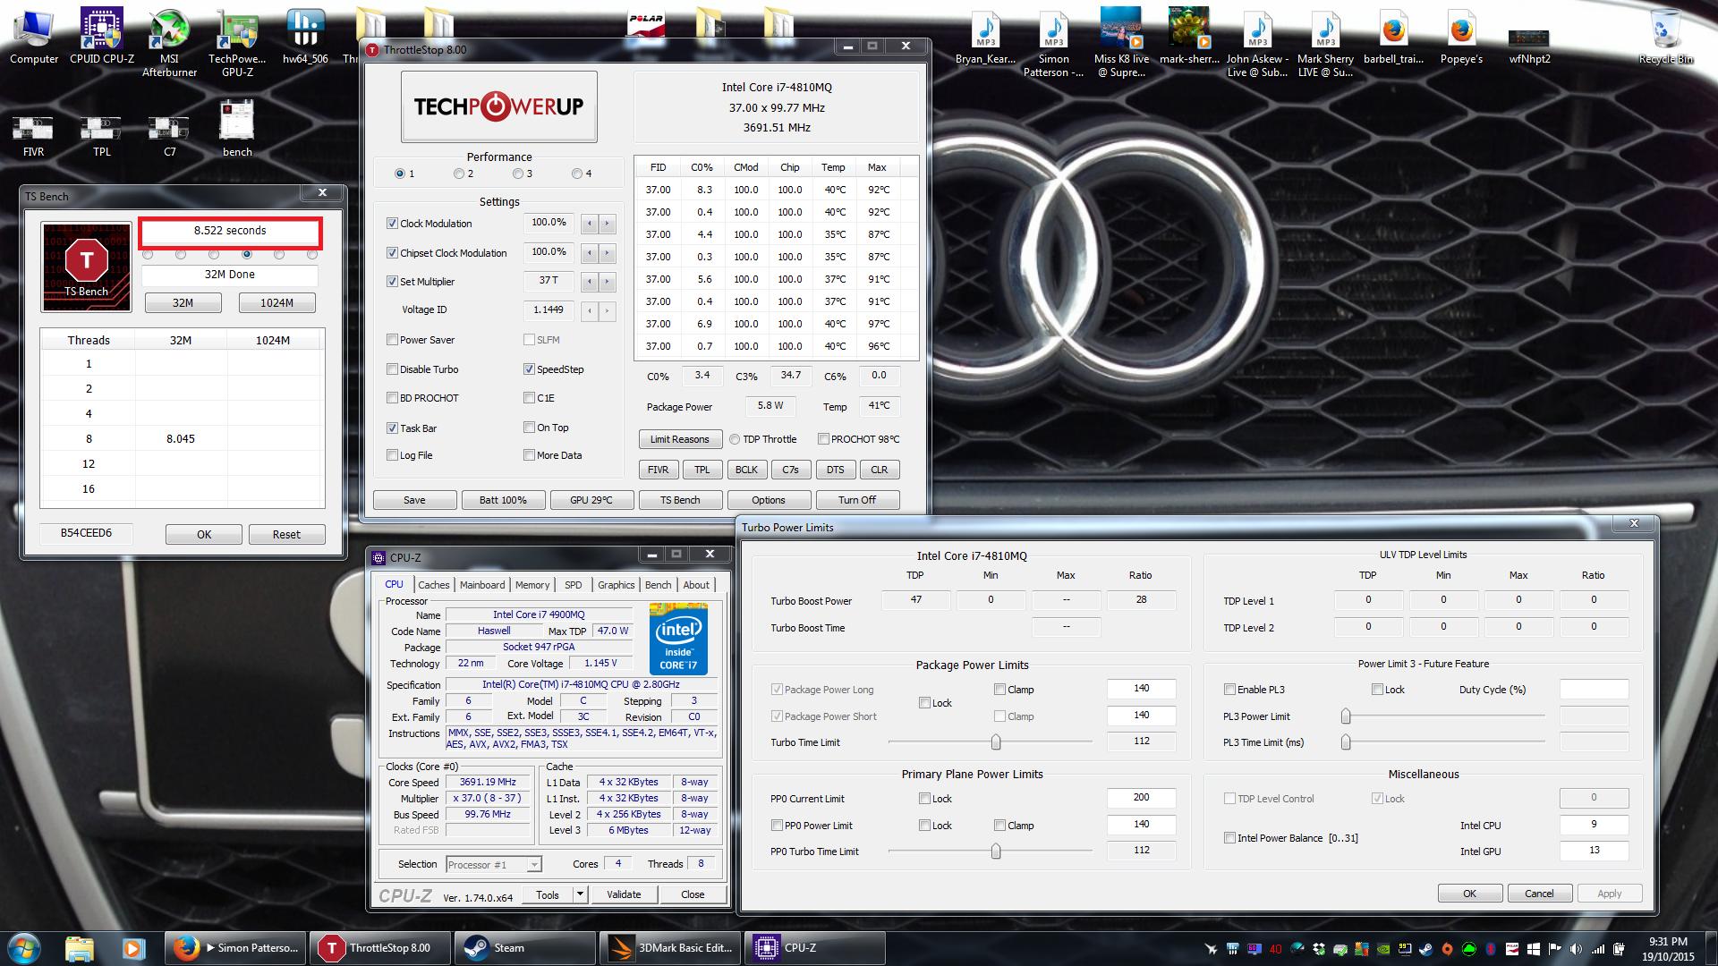Viewport: 1718px width, 966px height.
Task: Enable PL3 checkbox in Turbo Power Limits
Action: coord(1229,690)
